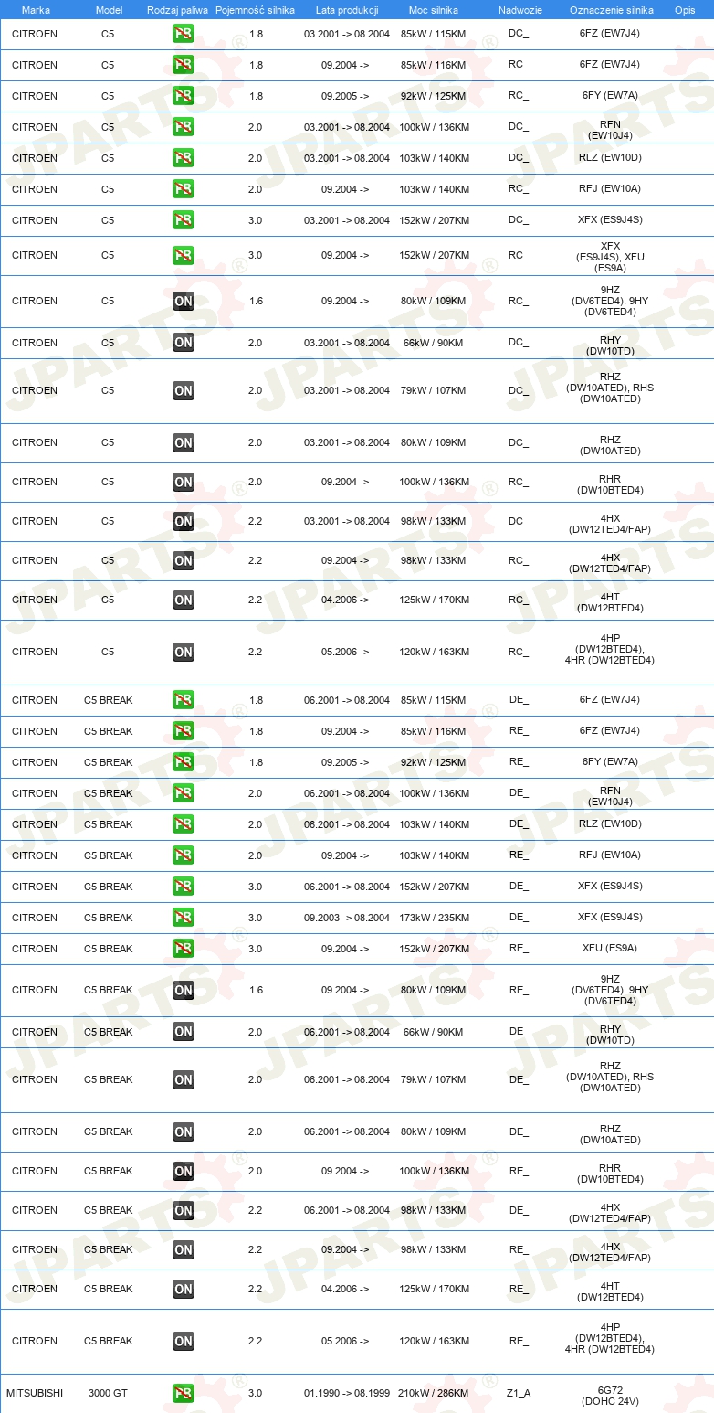
Task: Click the C5 BREAK model cell in the 235KM row
Action: 108,918
